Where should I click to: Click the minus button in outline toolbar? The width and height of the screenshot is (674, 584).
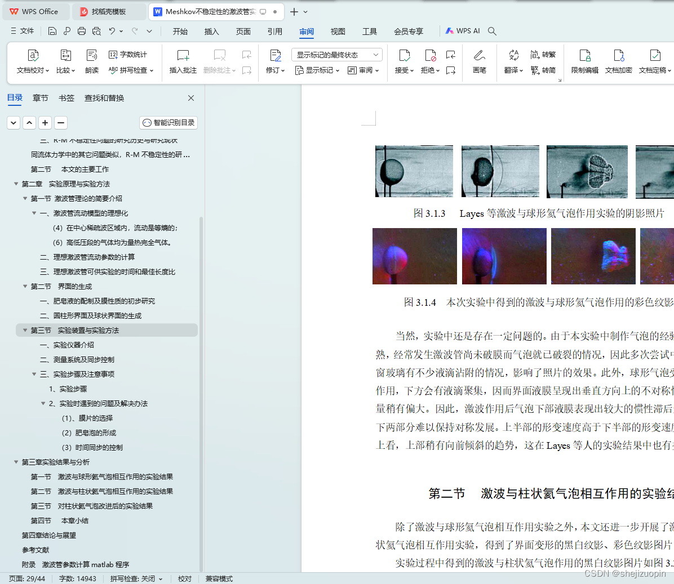[61, 123]
